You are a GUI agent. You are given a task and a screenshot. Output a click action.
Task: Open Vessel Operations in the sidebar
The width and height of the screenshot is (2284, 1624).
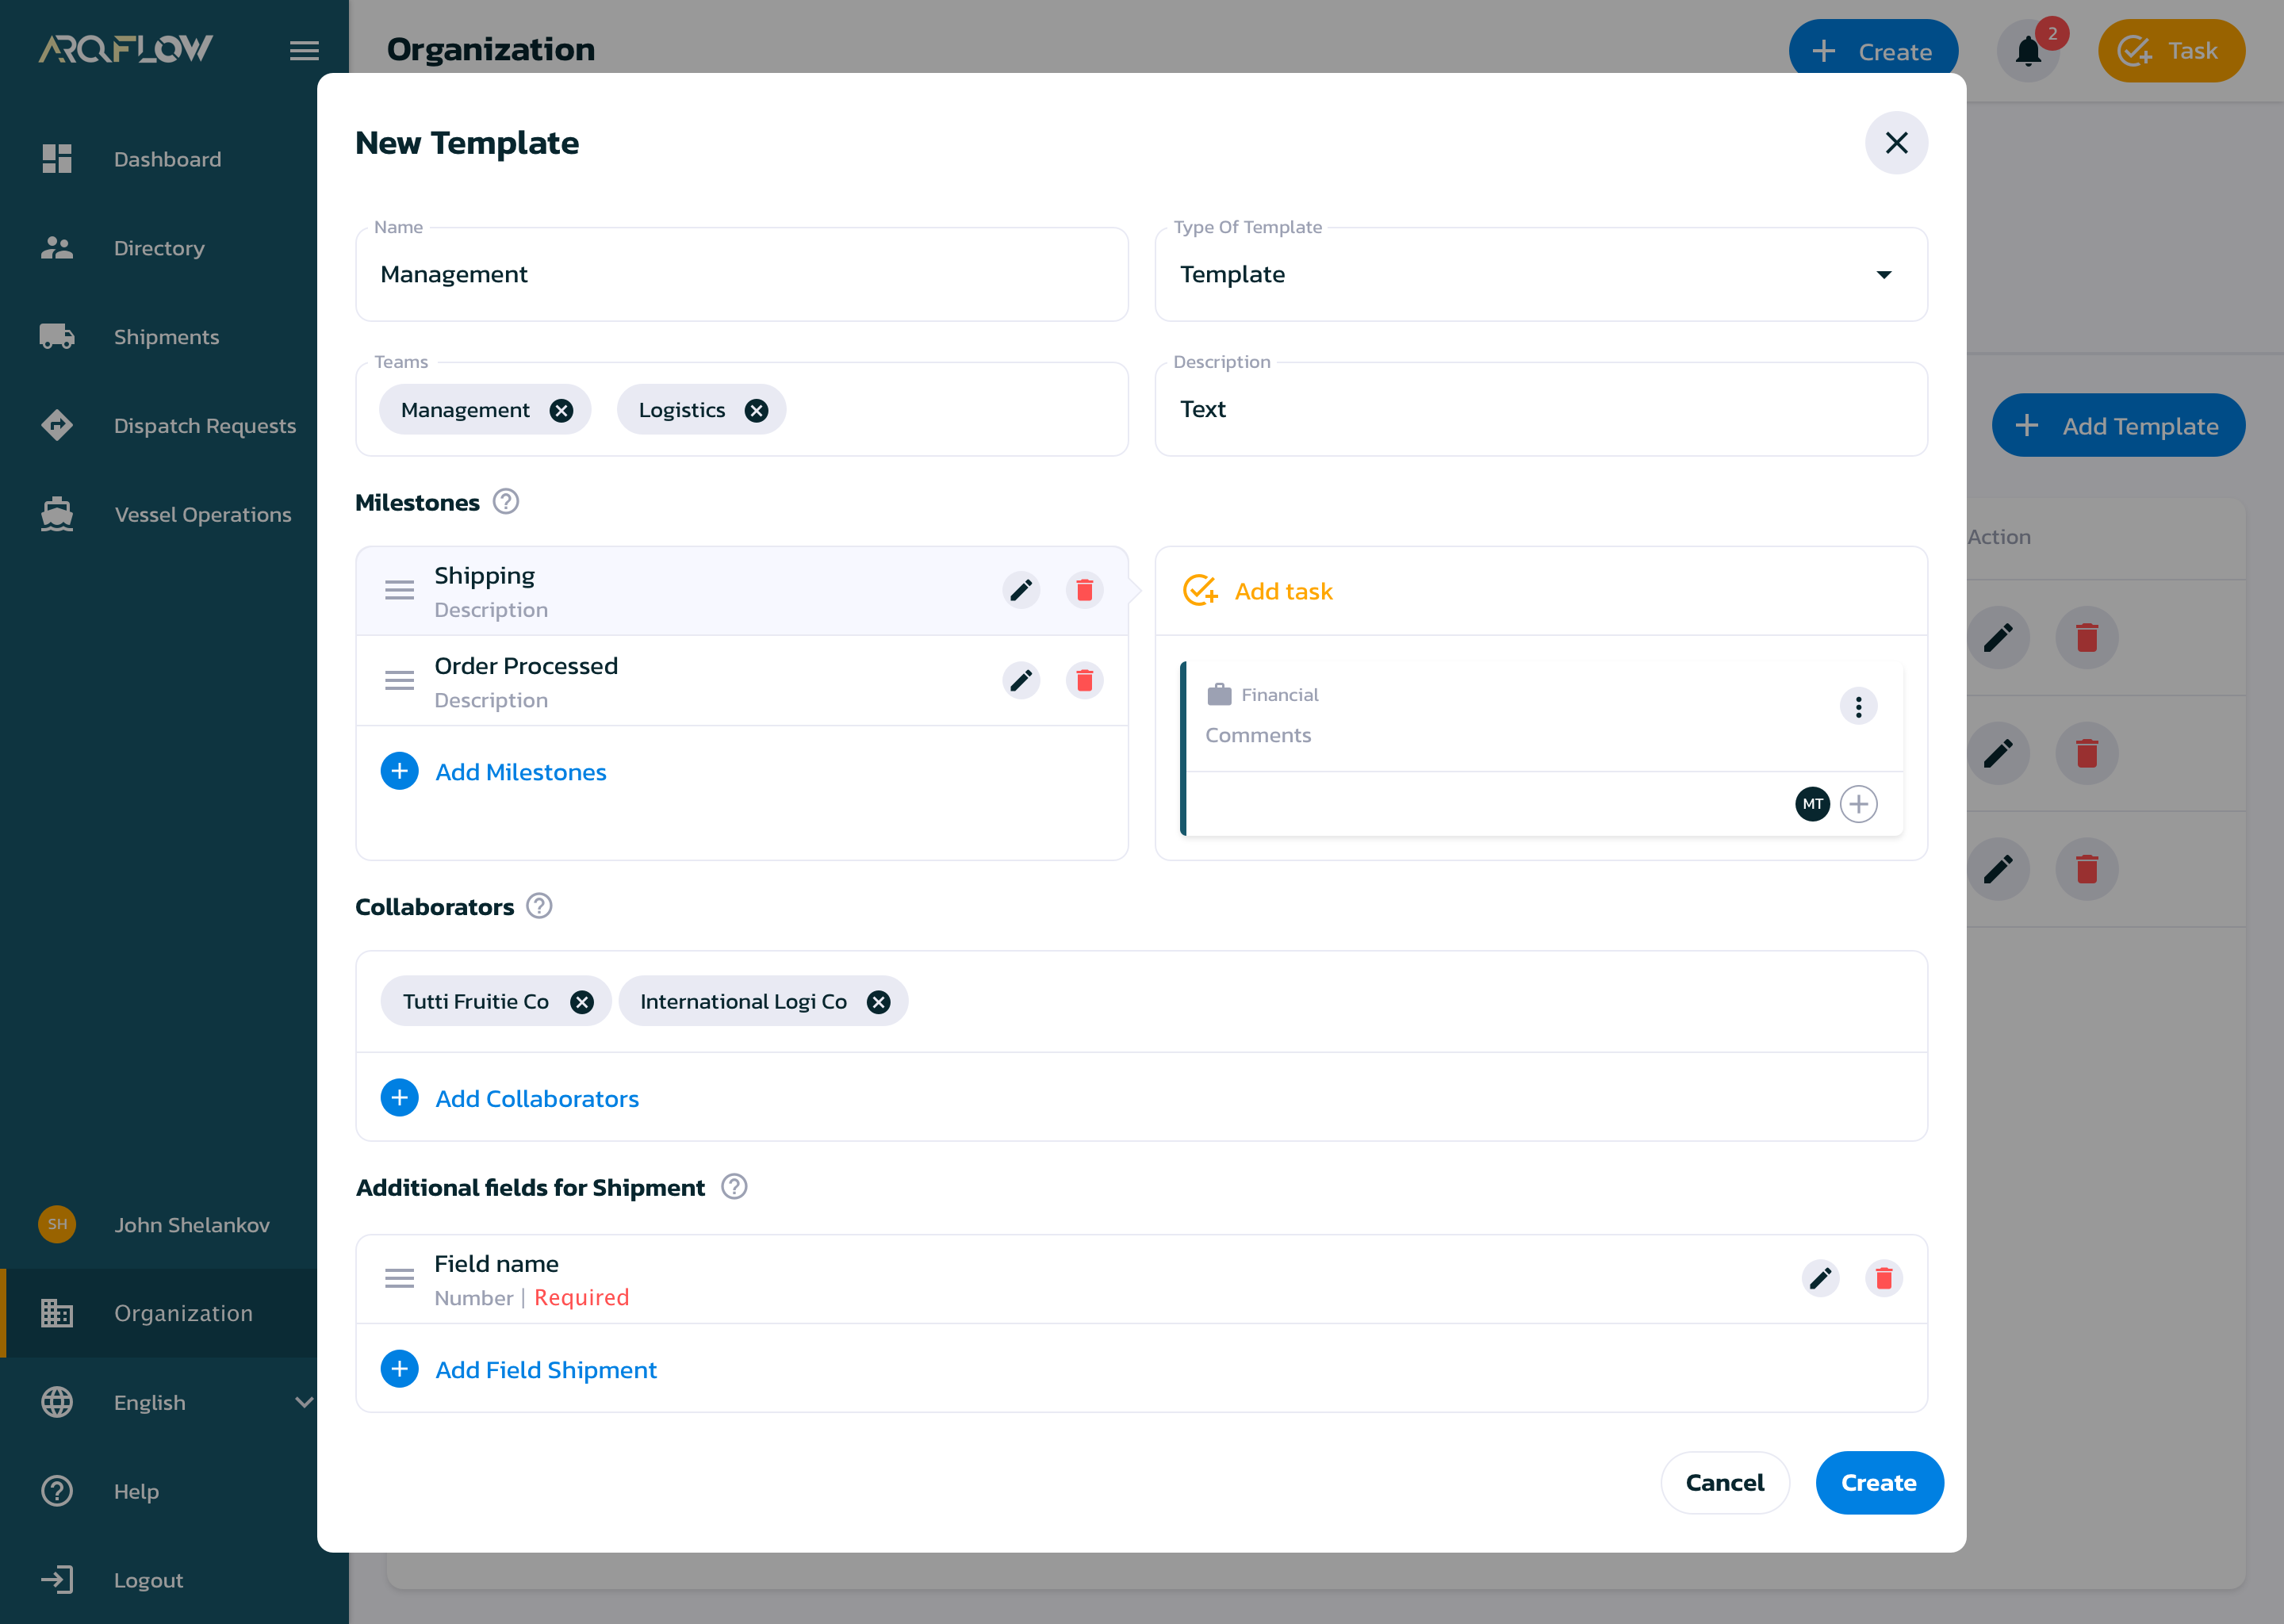click(202, 514)
